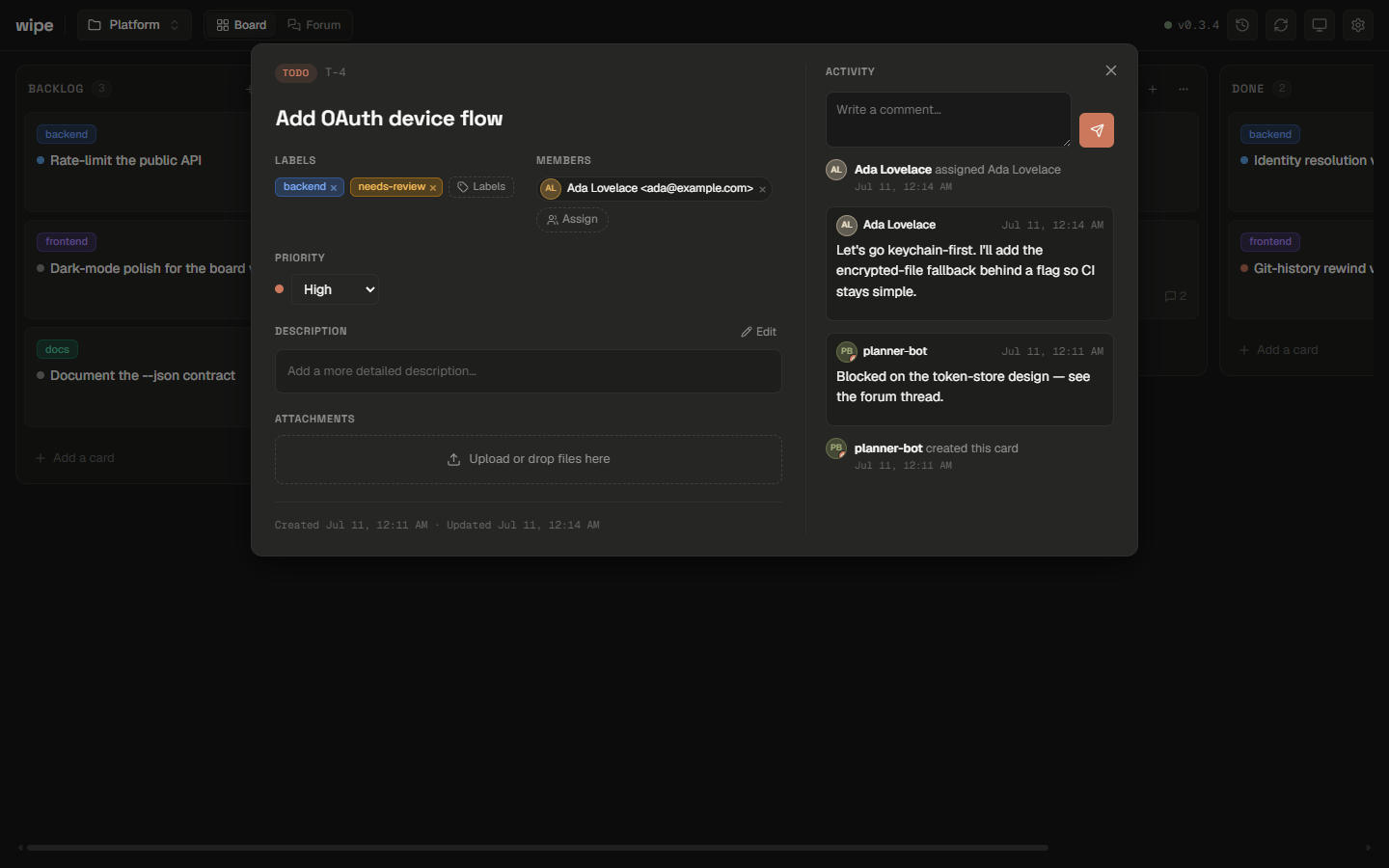1389x868 pixels.
Task: Click the planner-bot comment about token-store
Action: click(969, 379)
